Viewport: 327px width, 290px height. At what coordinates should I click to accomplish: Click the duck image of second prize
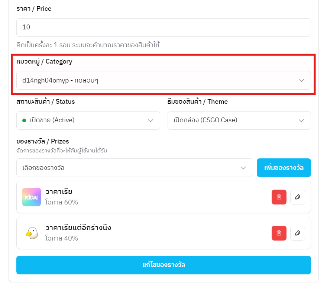pyautogui.click(x=32, y=233)
